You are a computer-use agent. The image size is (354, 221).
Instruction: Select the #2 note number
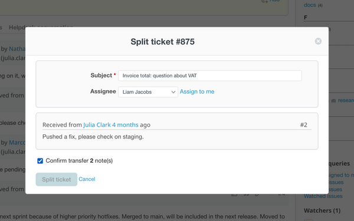pyautogui.click(x=304, y=125)
